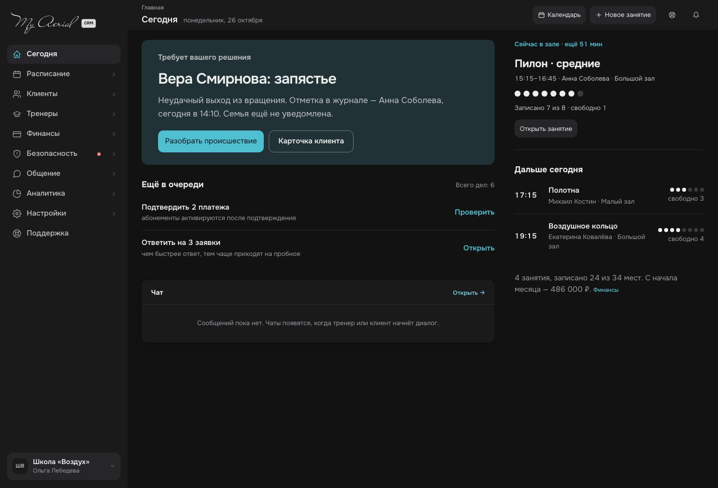Click the ШВ school avatar badge
The width and height of the screenshot is (718, 488).
pos(20,466)
